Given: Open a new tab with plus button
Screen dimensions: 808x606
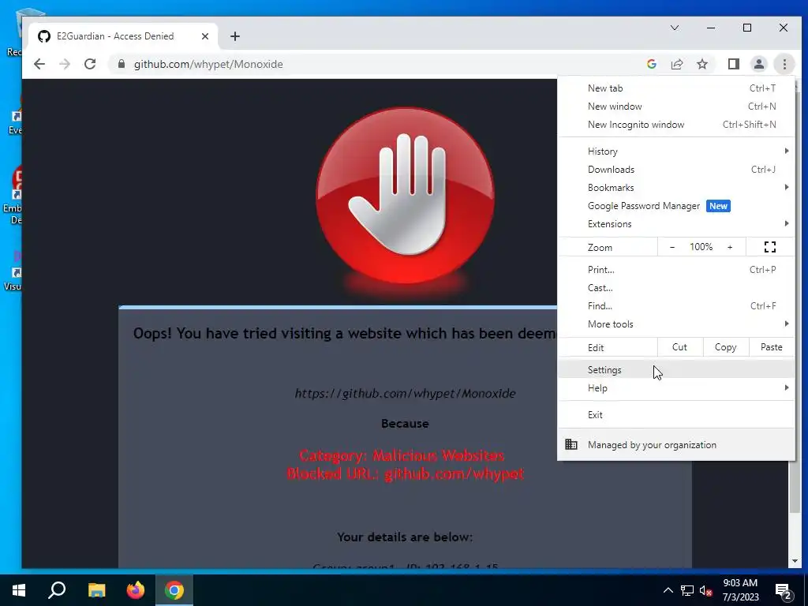Looking at the screenshot, I should tap(235, 36).
